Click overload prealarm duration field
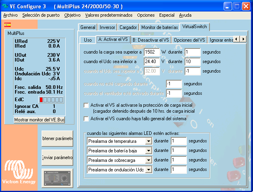The width and height of the screenshot is (253, 192). tap(179, 160)
